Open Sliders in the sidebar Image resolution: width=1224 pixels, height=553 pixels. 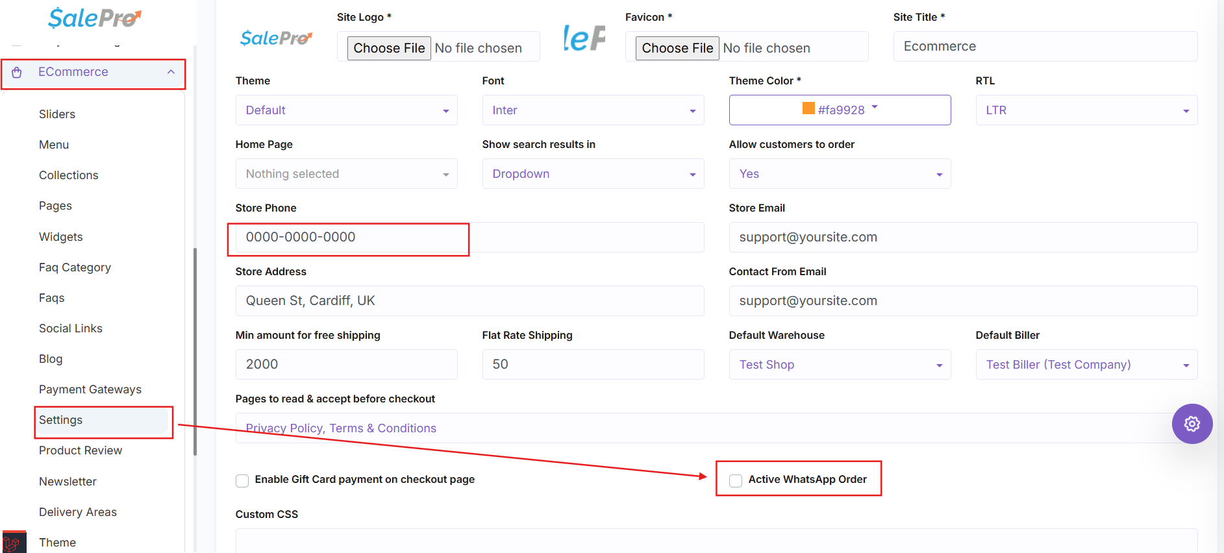[57, 114]
